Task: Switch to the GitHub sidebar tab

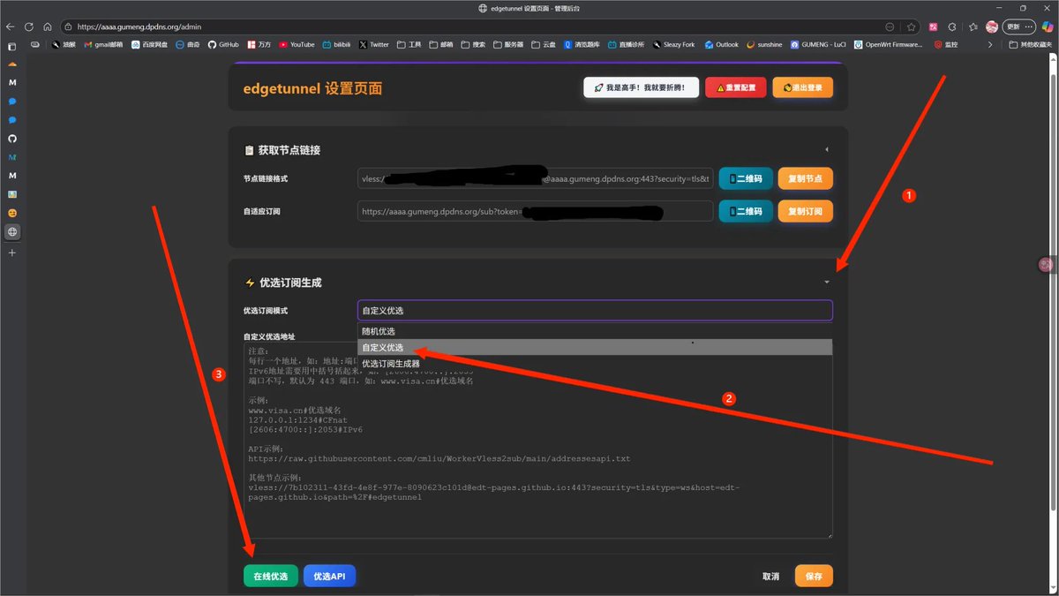Action: (12, 139)
